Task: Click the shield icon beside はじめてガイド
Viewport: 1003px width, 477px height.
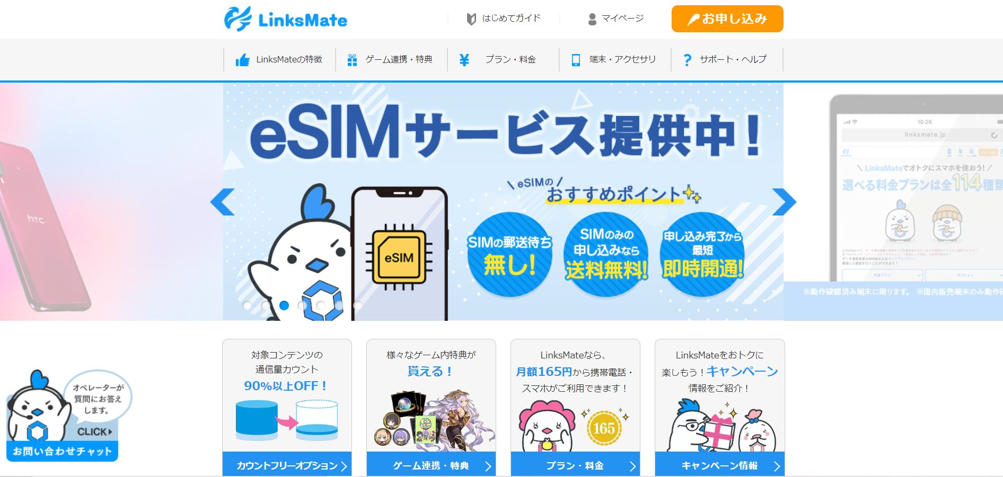Action: (x=471, y=19)
